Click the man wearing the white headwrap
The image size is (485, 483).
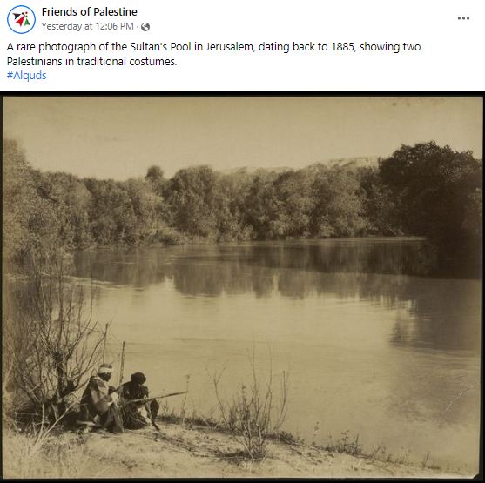[100, 398]
